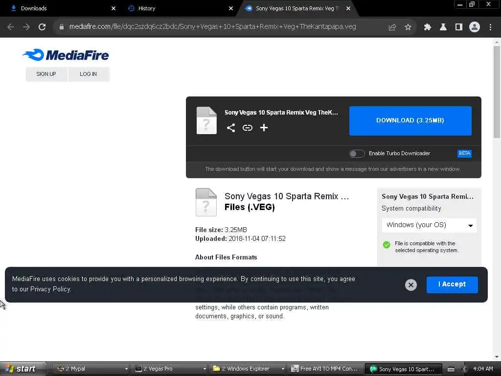Open the side panel icon
The image size is (501, 376).
[459, 27]
